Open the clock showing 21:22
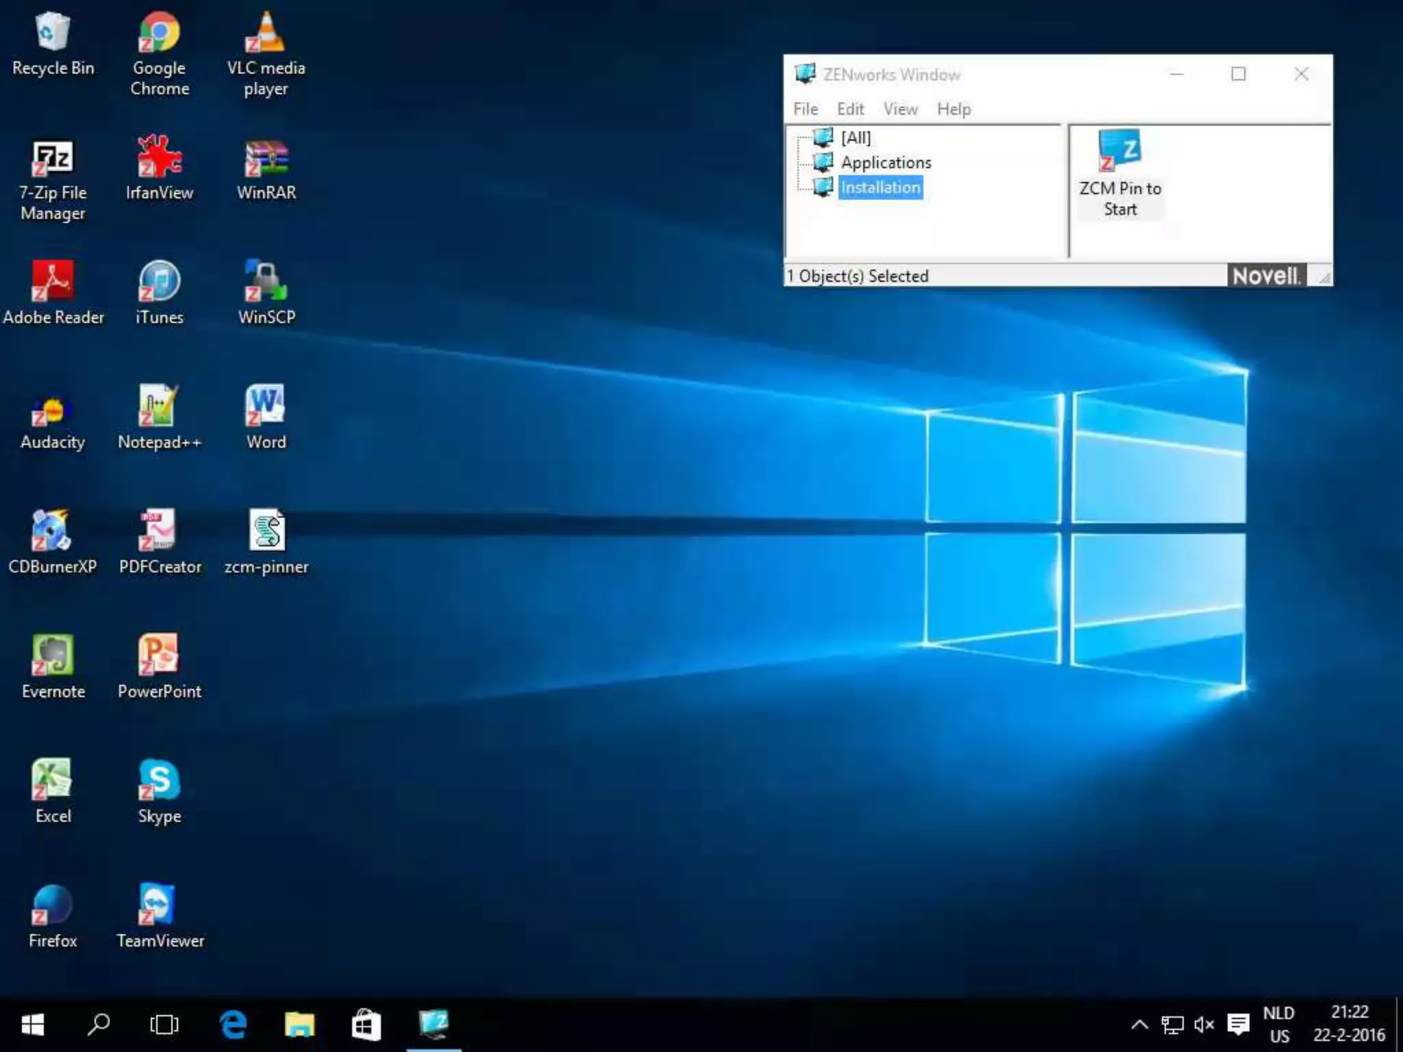 coord(1349,1024)
